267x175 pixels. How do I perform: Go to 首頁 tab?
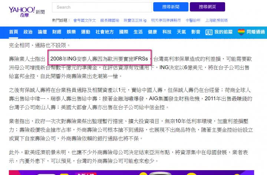tap(13, 32)
